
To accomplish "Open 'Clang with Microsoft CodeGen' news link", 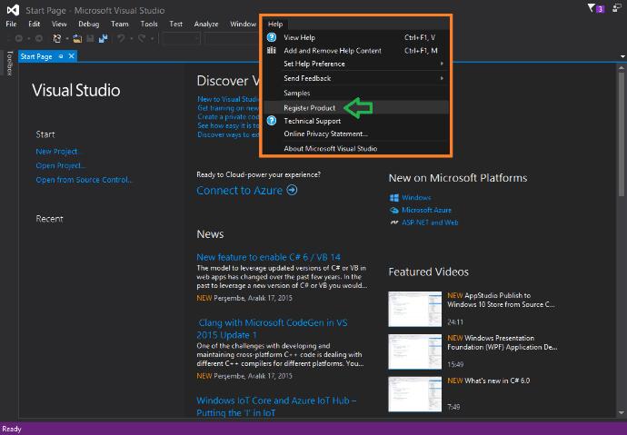I will (273, 329).
